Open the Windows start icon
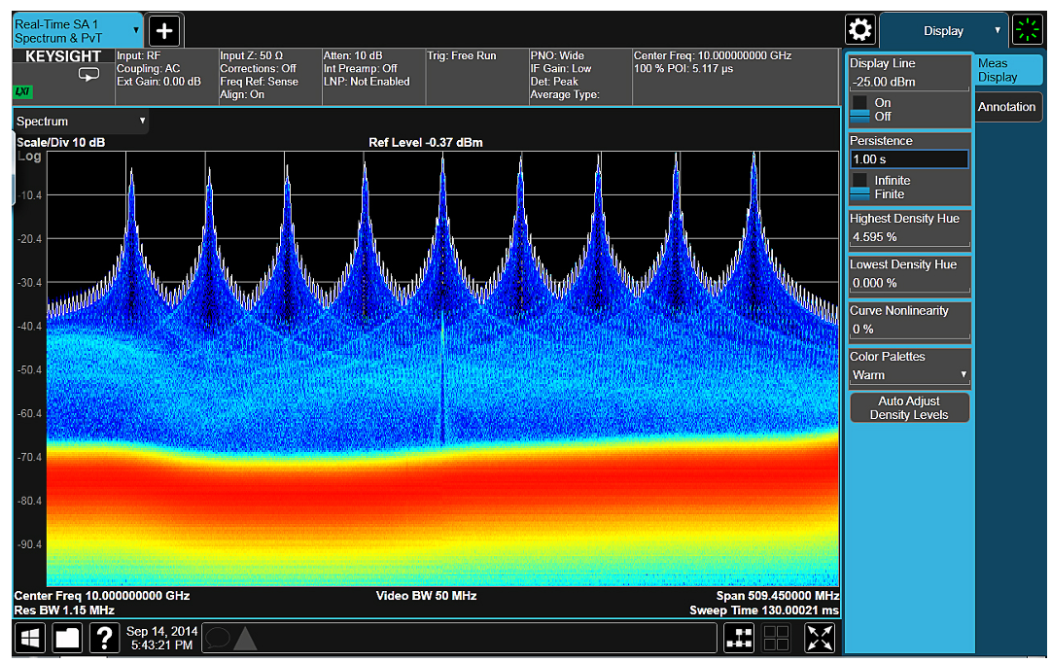 point(29,638)
